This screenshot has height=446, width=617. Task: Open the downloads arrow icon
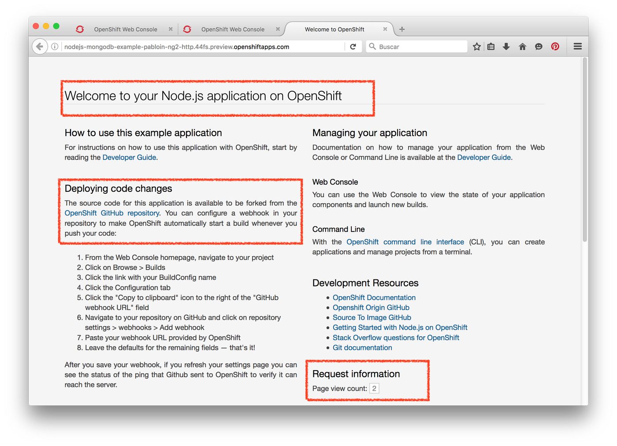point(506,47)
